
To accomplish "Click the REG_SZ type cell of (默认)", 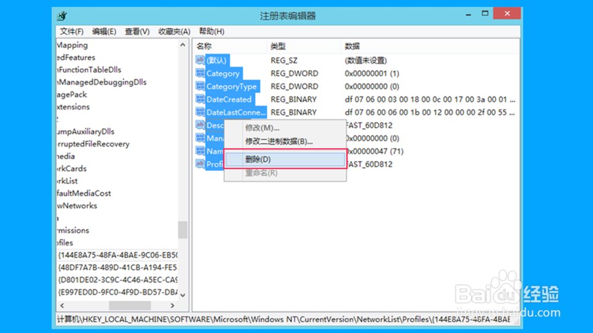I will click(x=284, y=60).
